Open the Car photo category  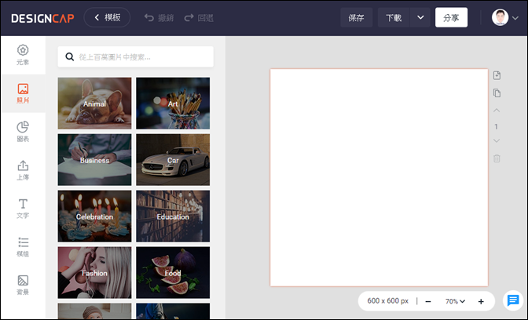pos(173,160)
